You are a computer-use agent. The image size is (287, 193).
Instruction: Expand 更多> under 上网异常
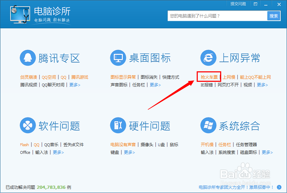(x=262, y=85)
